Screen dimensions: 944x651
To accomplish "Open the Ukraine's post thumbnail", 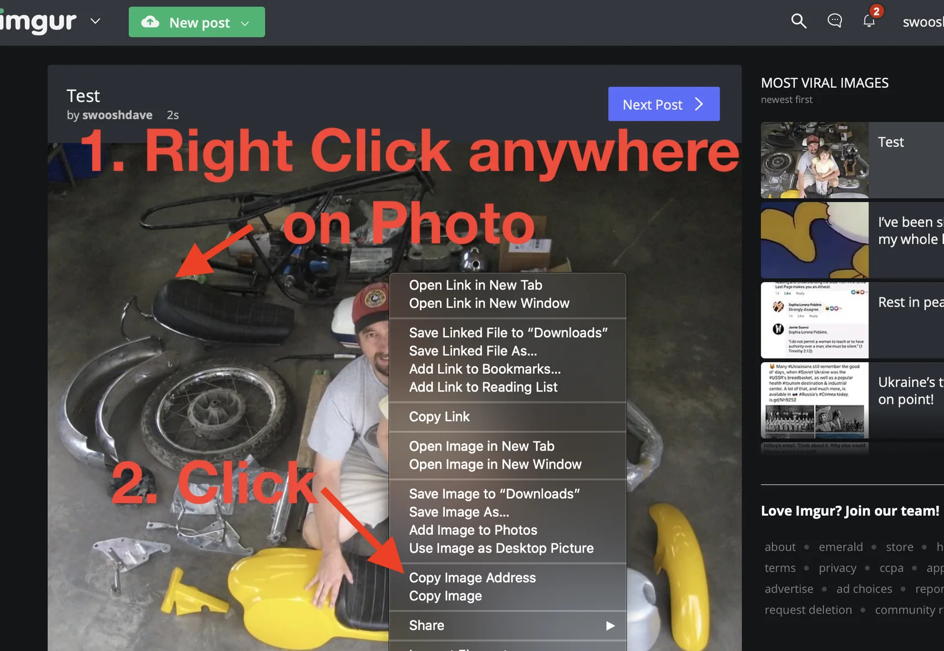I will pos(814,400).
